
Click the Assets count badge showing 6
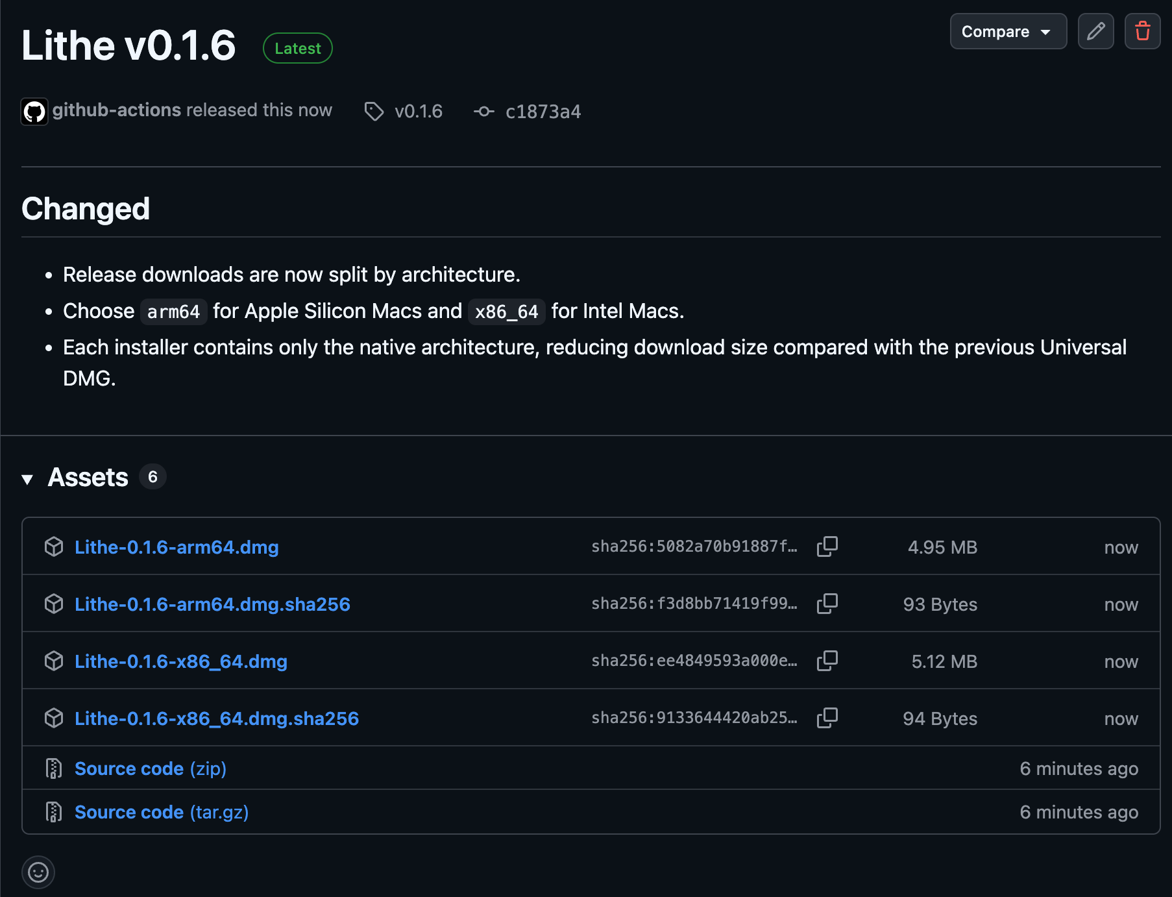153,477
